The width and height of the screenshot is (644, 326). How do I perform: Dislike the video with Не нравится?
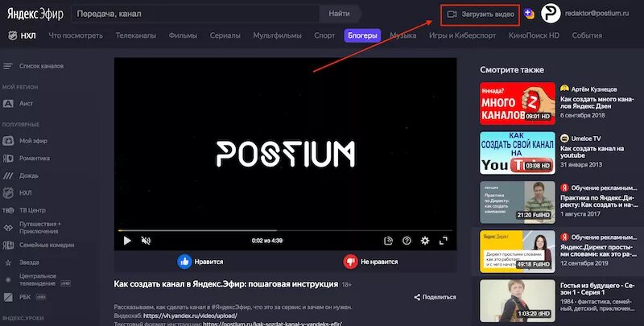coord(370,262)
